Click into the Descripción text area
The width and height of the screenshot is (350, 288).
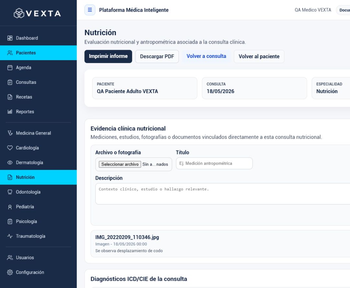point(223,194)
